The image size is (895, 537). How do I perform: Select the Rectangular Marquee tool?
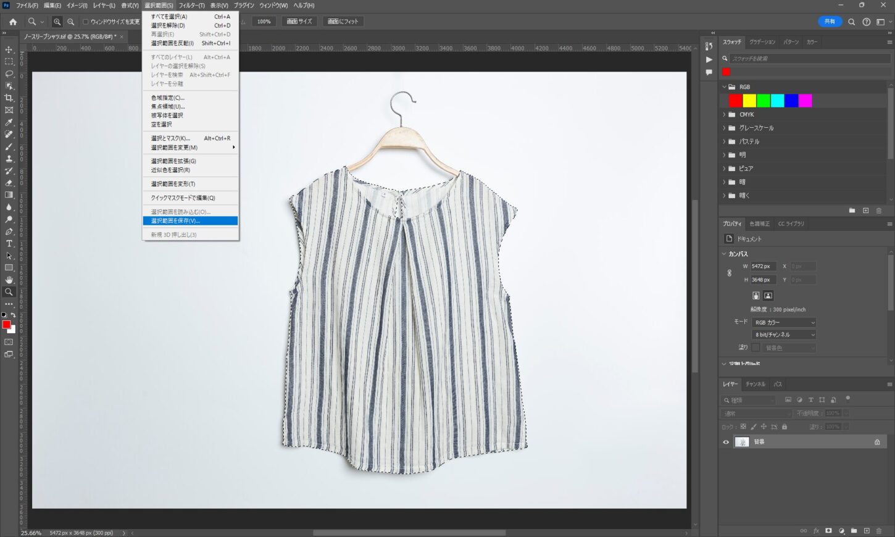click(x=9, y=62)
